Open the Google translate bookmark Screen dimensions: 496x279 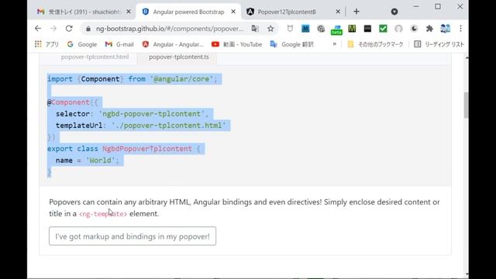[x=291, y=44]
